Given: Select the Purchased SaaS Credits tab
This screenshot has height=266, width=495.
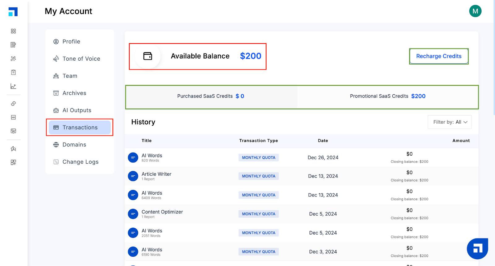Looking at the screenshot, I should click(x=211, y=96).
